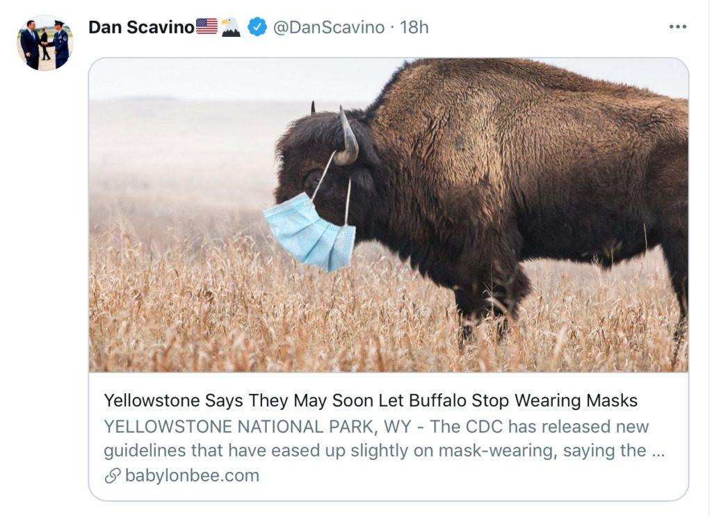Click the Dan Scavino display name

(141, 27)
